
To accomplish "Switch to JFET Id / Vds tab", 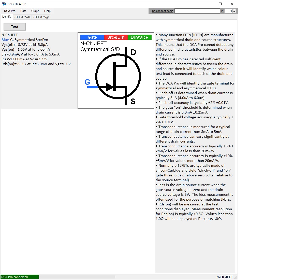I will tap(22, 17).
